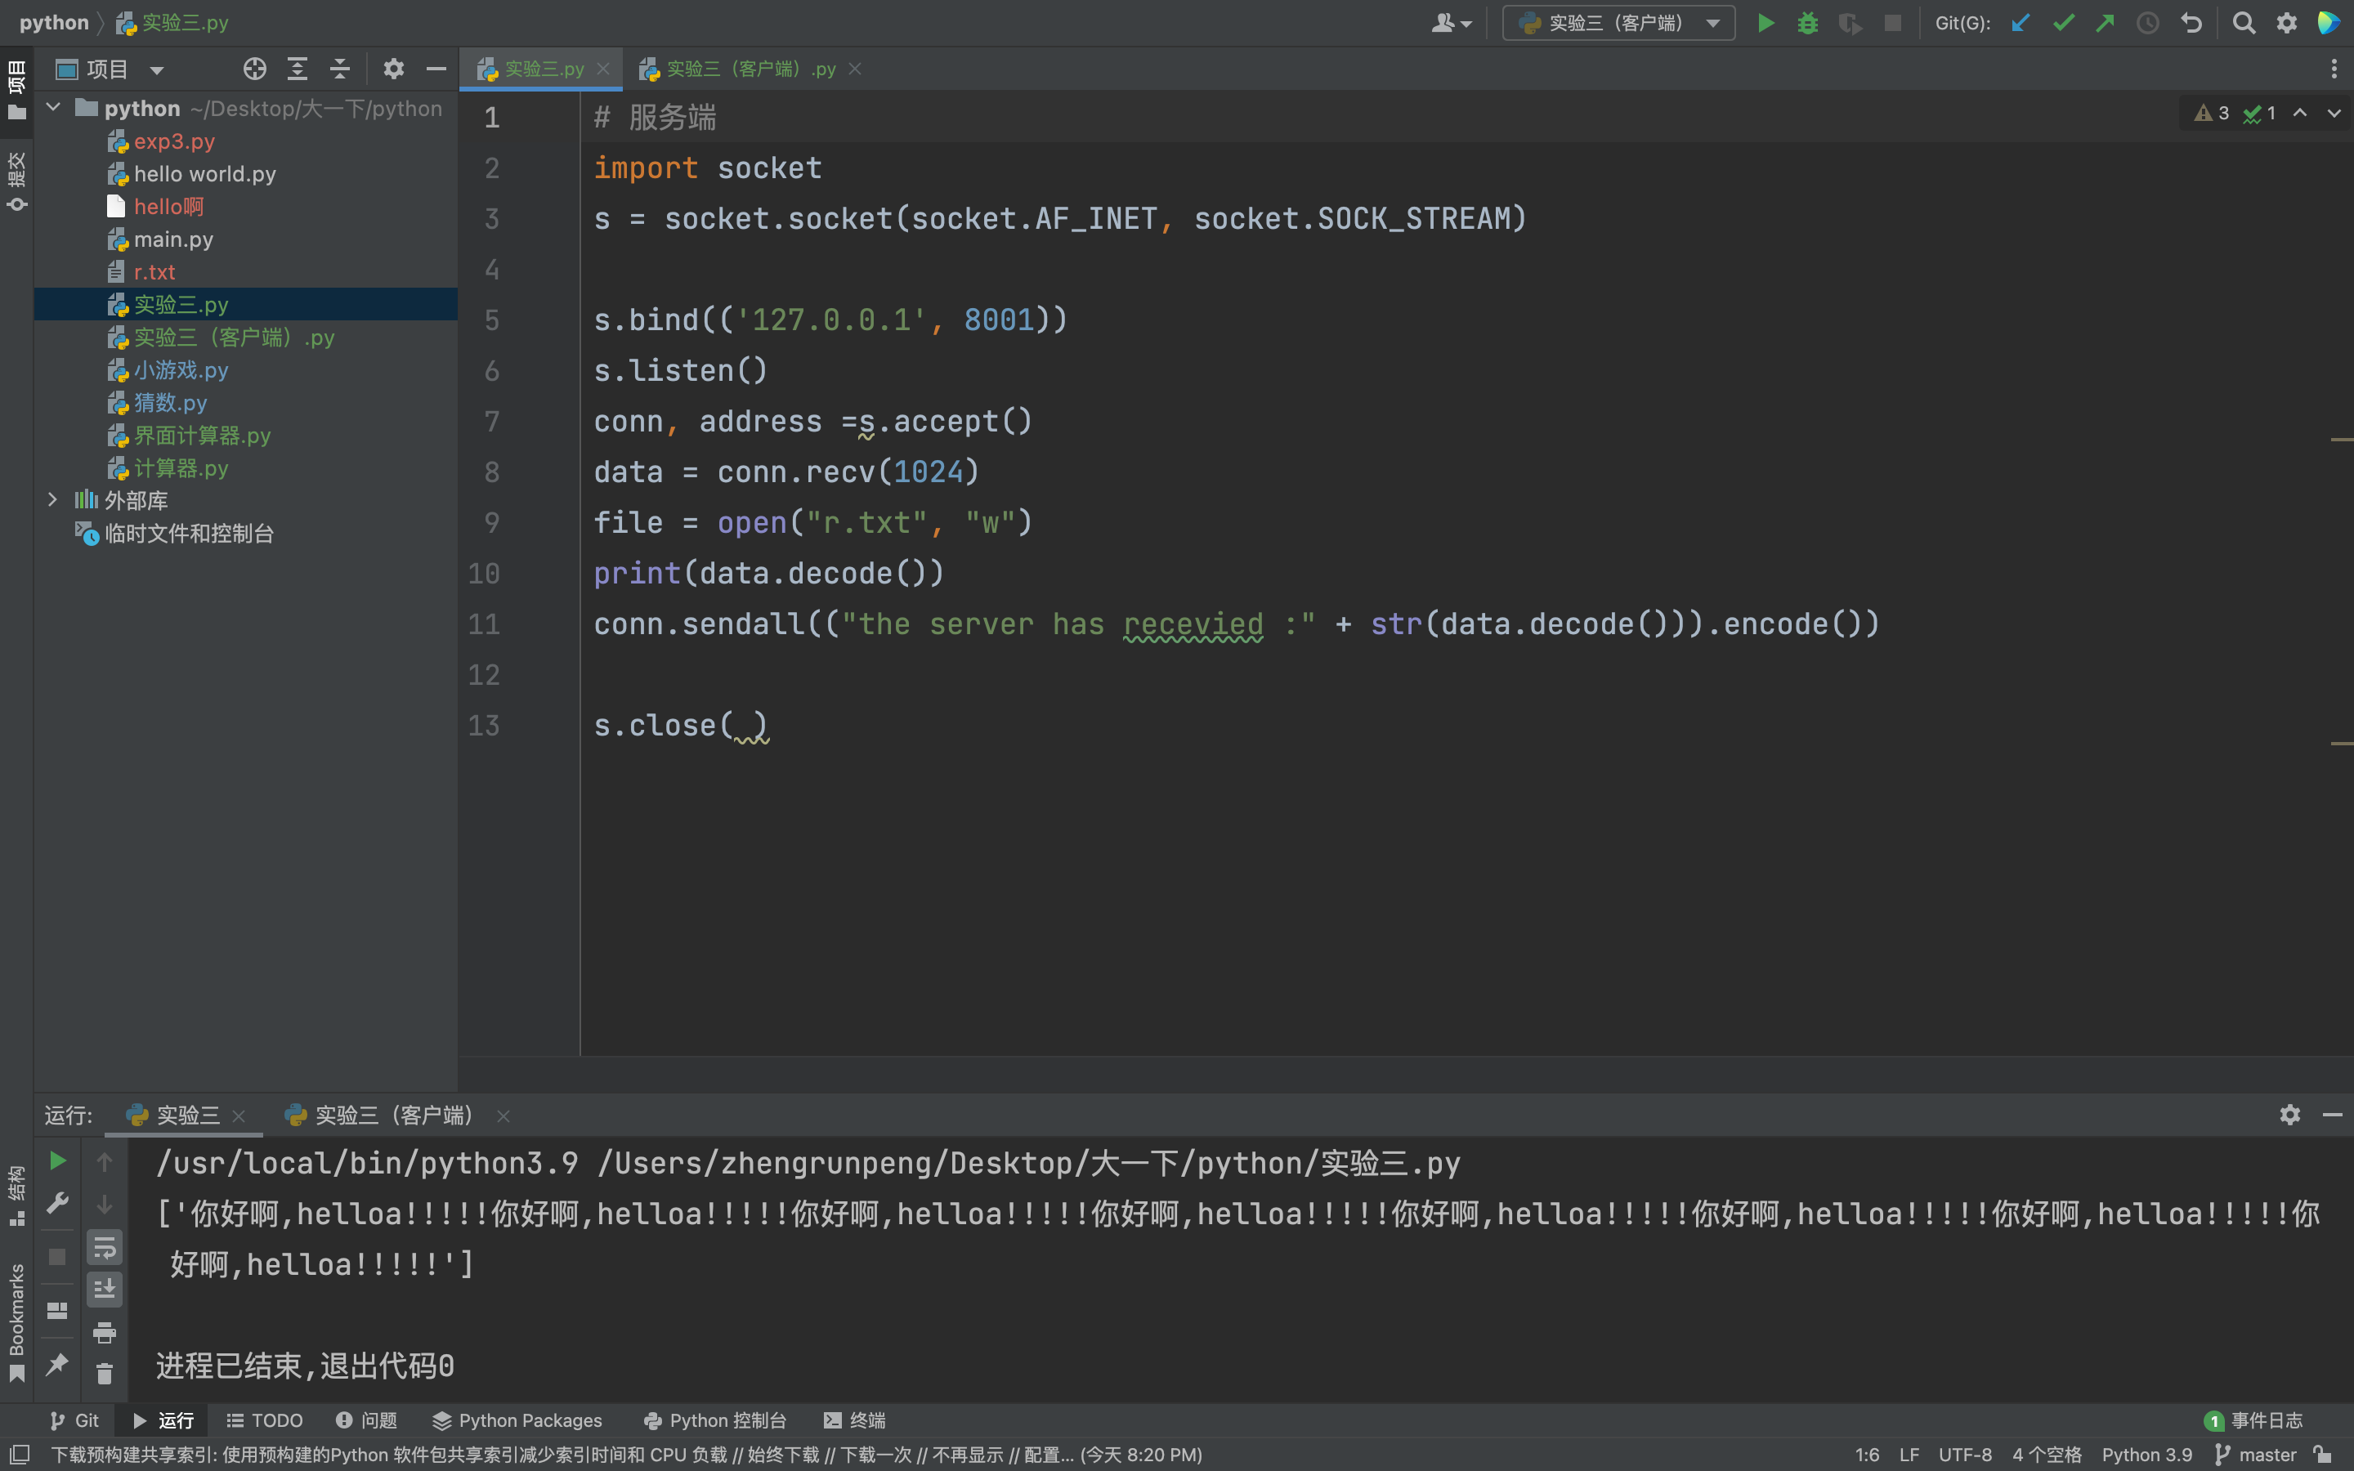Pin the current run tab
Image resolution: width=2354 pixels, height=1471 pixels.
57,1364
